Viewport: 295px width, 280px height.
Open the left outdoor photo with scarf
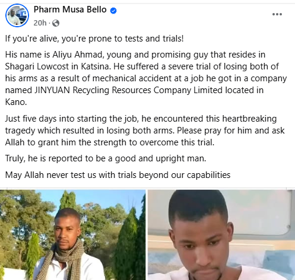pyautogui.click(x=72, y=235)
